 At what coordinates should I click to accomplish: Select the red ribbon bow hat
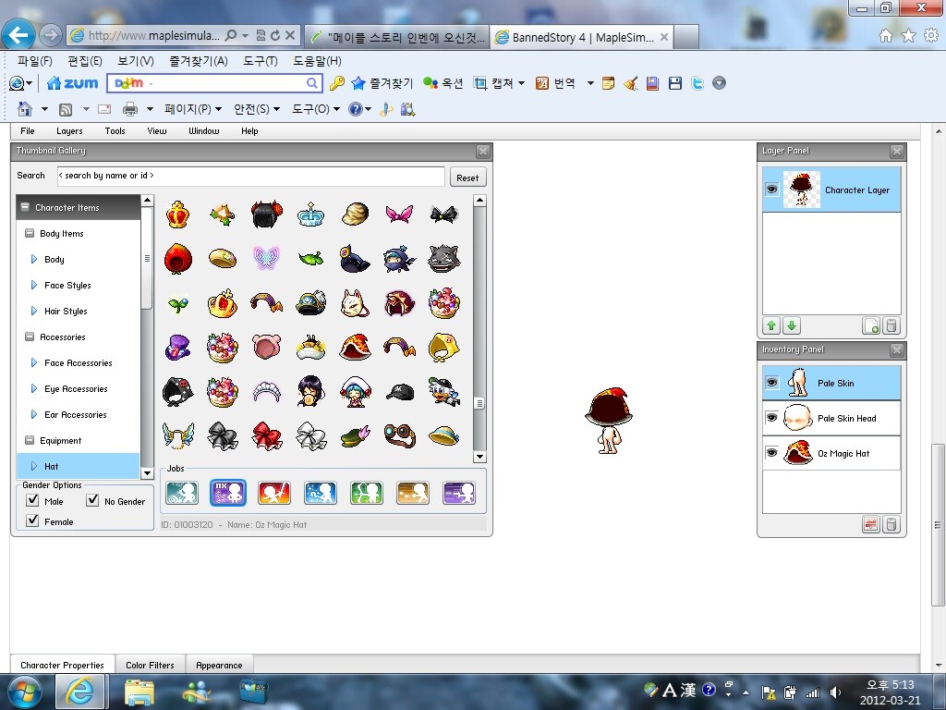tap(266, 435)
